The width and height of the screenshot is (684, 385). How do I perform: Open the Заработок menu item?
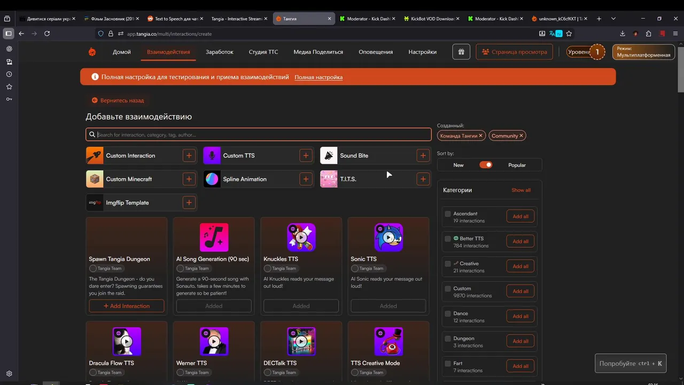pos(220,52)
